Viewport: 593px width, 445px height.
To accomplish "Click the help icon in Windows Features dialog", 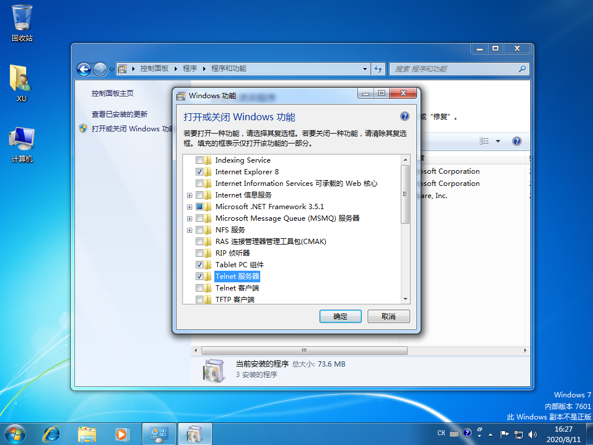I will point(405,116).
